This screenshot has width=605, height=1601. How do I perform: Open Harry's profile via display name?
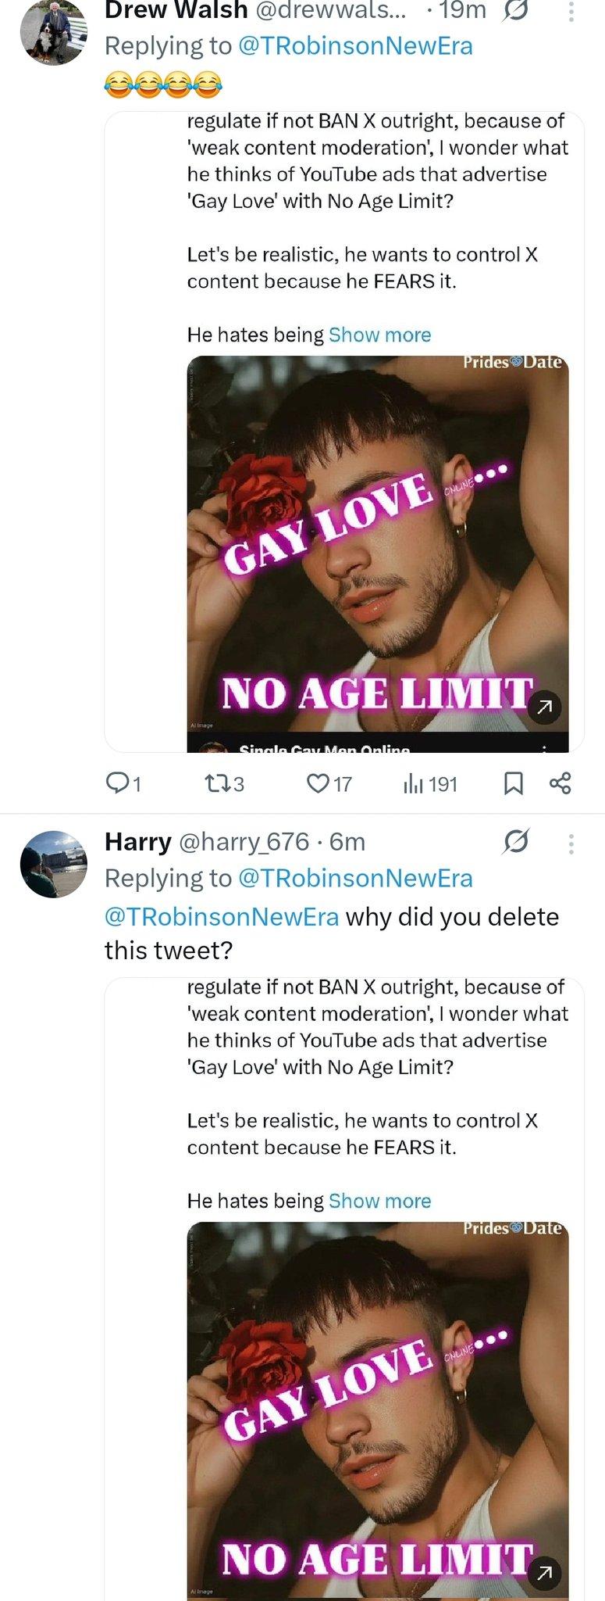(138, 841)
